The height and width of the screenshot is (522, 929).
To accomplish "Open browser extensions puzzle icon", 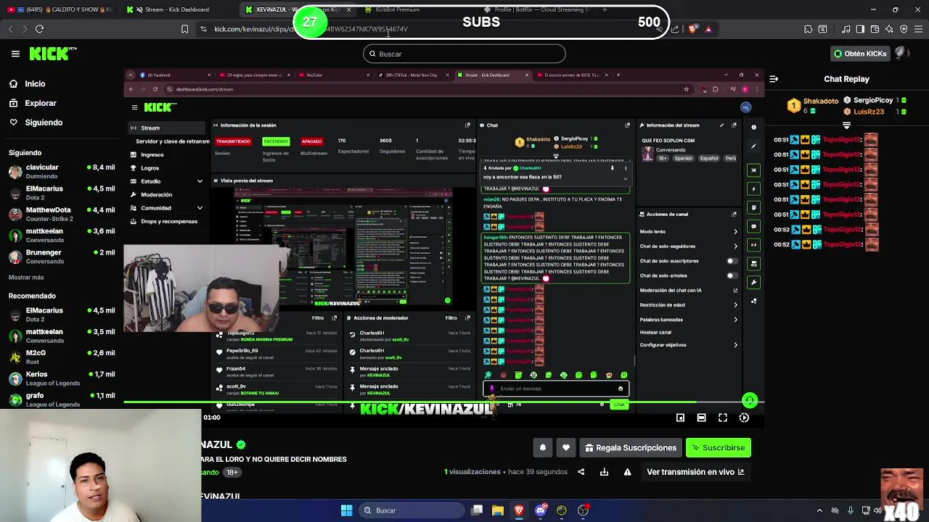I will (x=808, y=29).
